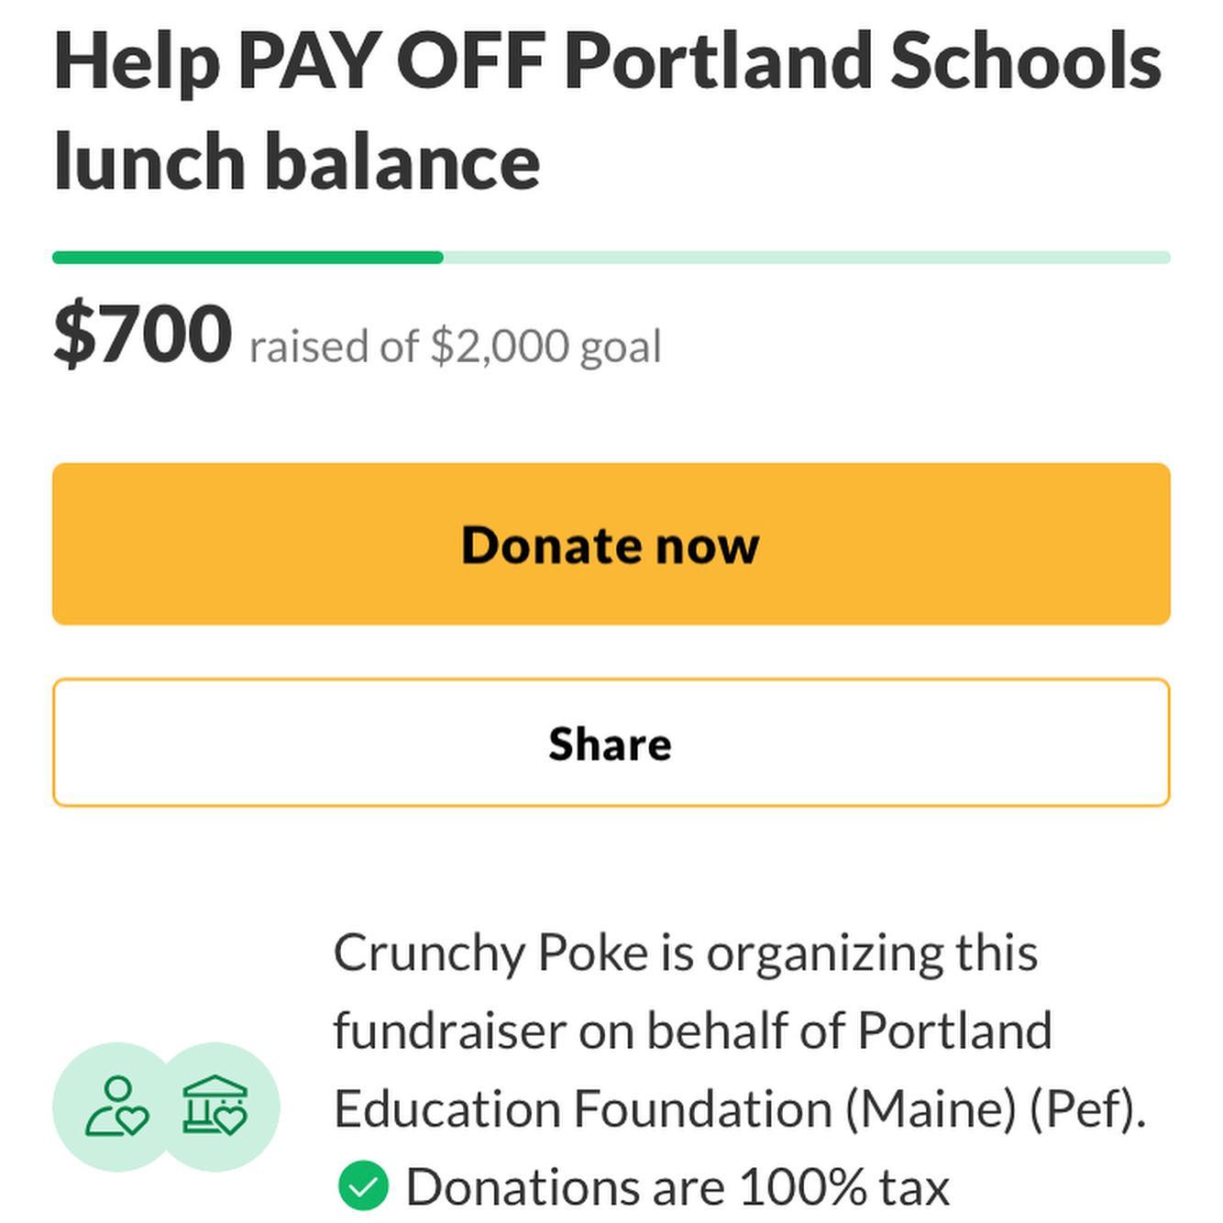
Task: Click the 'raised of $2,000 goal' text
Action: pos(455,347)
